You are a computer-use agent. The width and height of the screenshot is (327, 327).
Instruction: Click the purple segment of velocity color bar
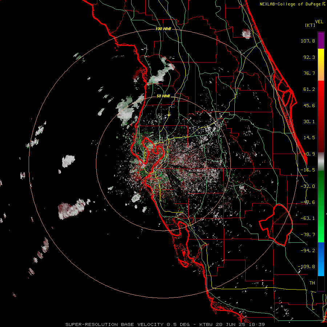[x=321, y=40]
